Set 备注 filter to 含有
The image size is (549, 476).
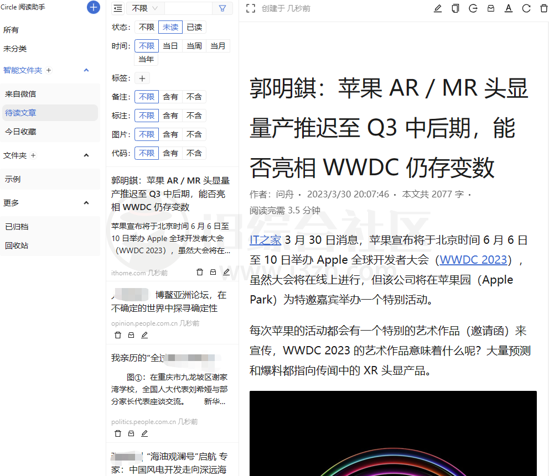tap(170, 97)
